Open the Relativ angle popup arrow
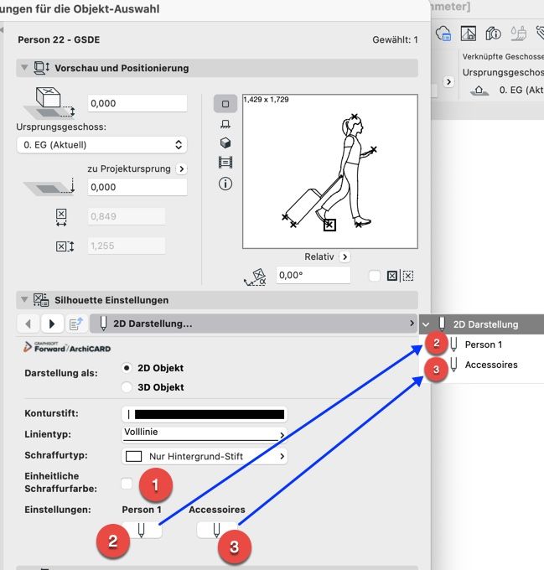Screen dimensions: 544x570 pos(345,257)
